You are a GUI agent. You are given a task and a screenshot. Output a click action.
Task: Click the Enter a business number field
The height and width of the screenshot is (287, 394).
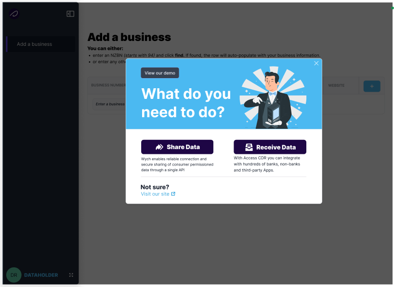tap(109, 104)
